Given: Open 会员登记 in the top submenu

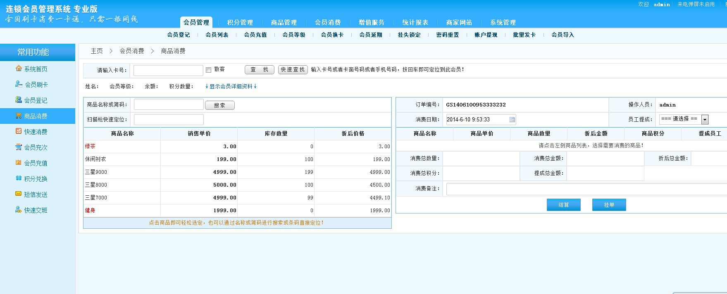Looking at the screenshot, I should (x=179, y=35).
